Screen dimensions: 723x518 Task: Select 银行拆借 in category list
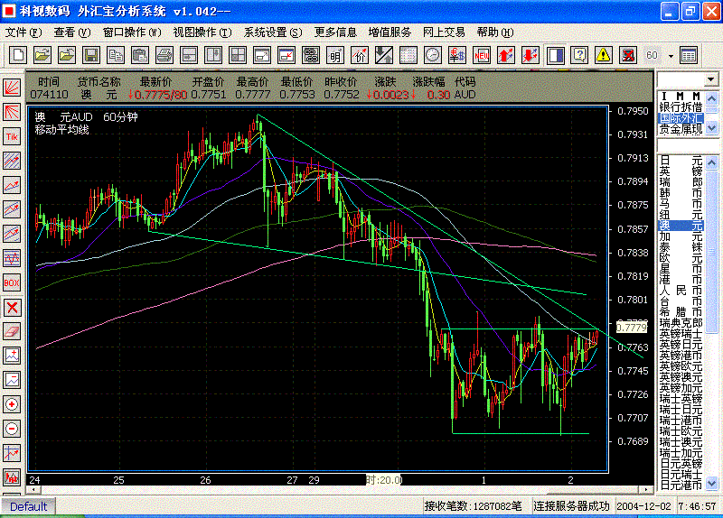pyautogui.click(x=681, y=106)
